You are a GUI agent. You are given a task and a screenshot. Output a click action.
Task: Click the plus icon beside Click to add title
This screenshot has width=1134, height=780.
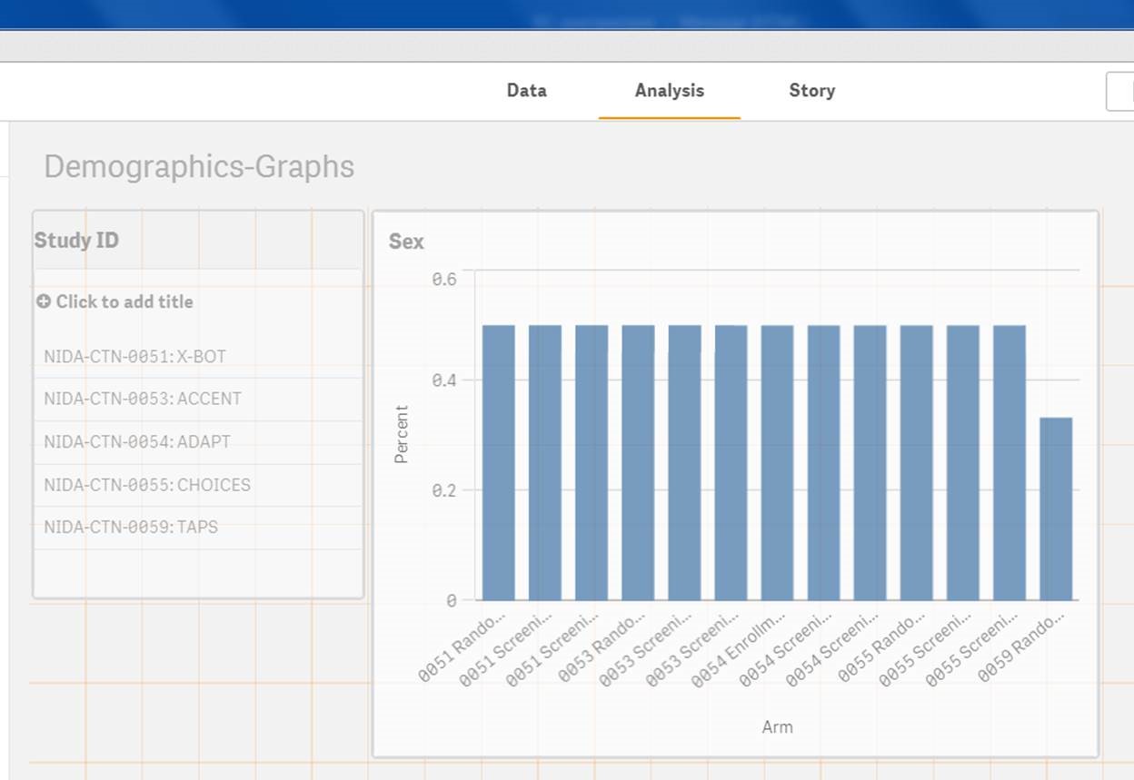[44, 301]
